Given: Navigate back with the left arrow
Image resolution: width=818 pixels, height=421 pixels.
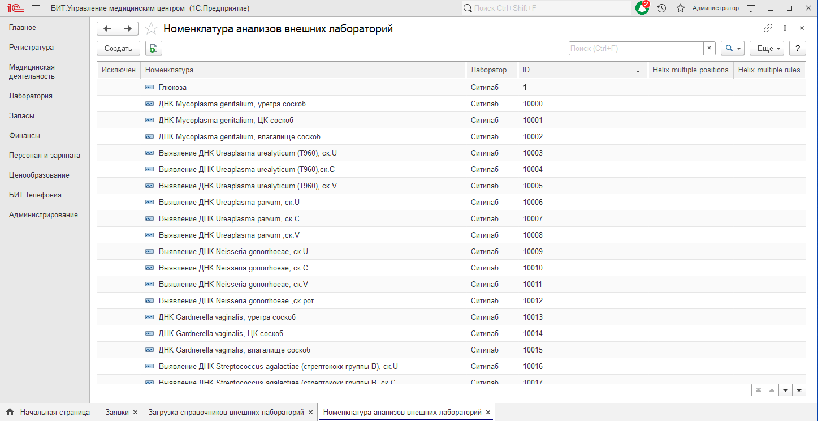Looking at the screenshot, I should 107,29.
